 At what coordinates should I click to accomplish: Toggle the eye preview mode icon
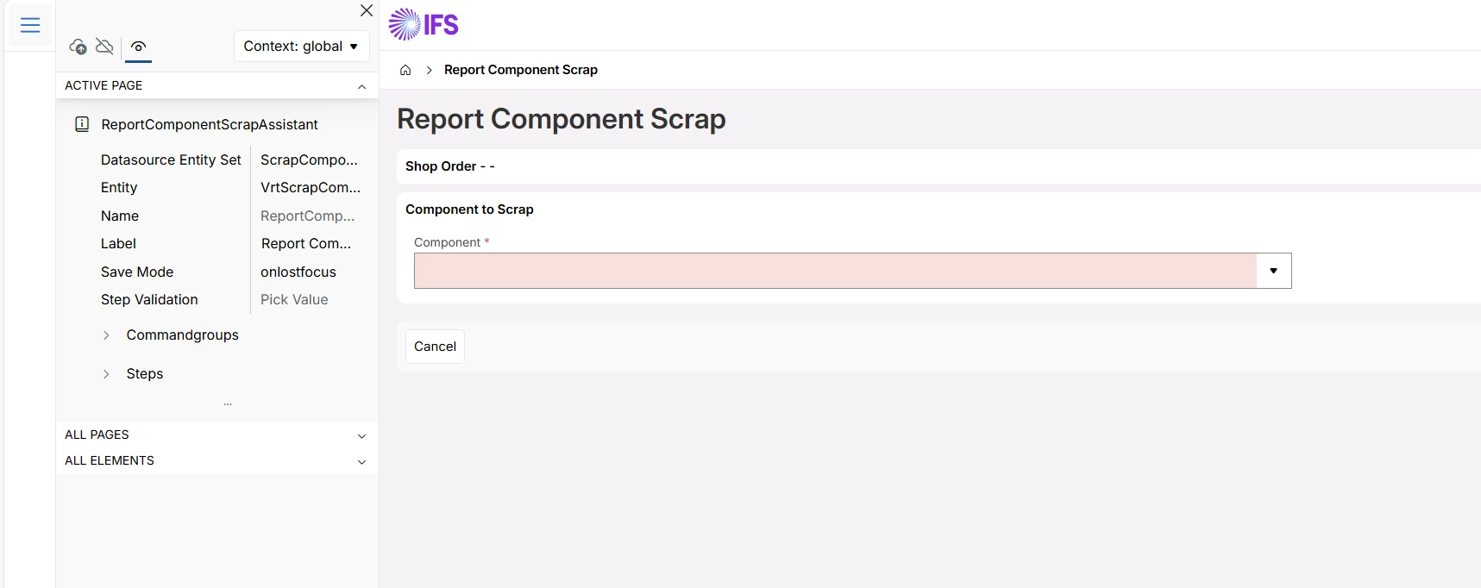pyautogui.click(x=138, y=47)
